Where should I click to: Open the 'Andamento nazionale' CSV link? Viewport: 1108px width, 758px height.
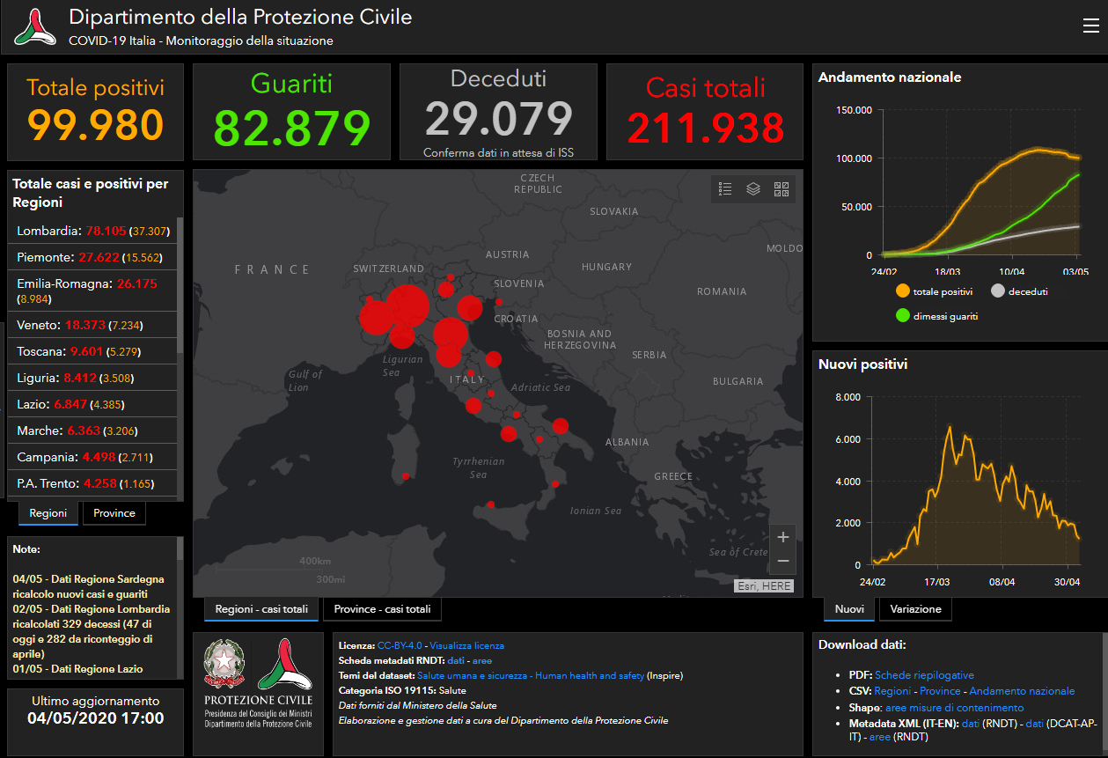(1022, 691)
